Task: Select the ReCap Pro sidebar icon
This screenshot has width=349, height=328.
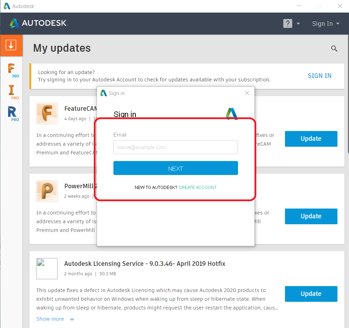Action: point(12,114)
